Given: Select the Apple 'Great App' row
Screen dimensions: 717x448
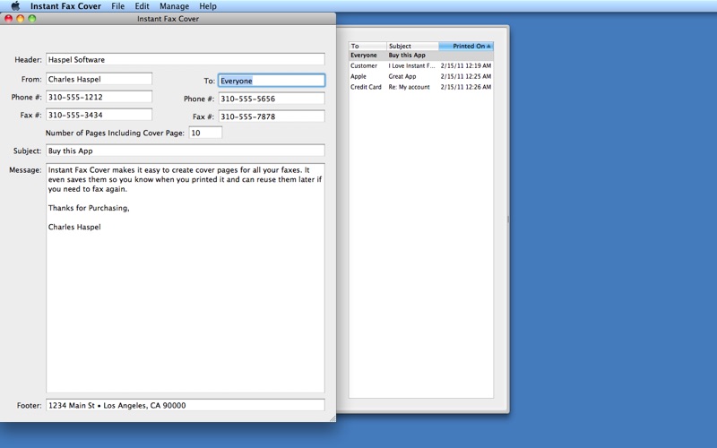Looking at the screenshot, I should point(420,76).
